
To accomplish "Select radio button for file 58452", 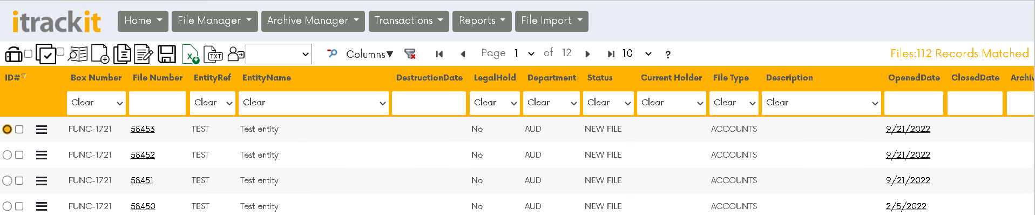I will [x=7, y=155].
